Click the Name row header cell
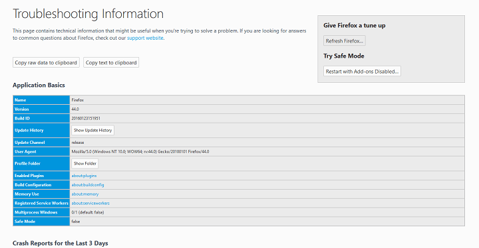 pyautogui.click(x=41, y=100)
